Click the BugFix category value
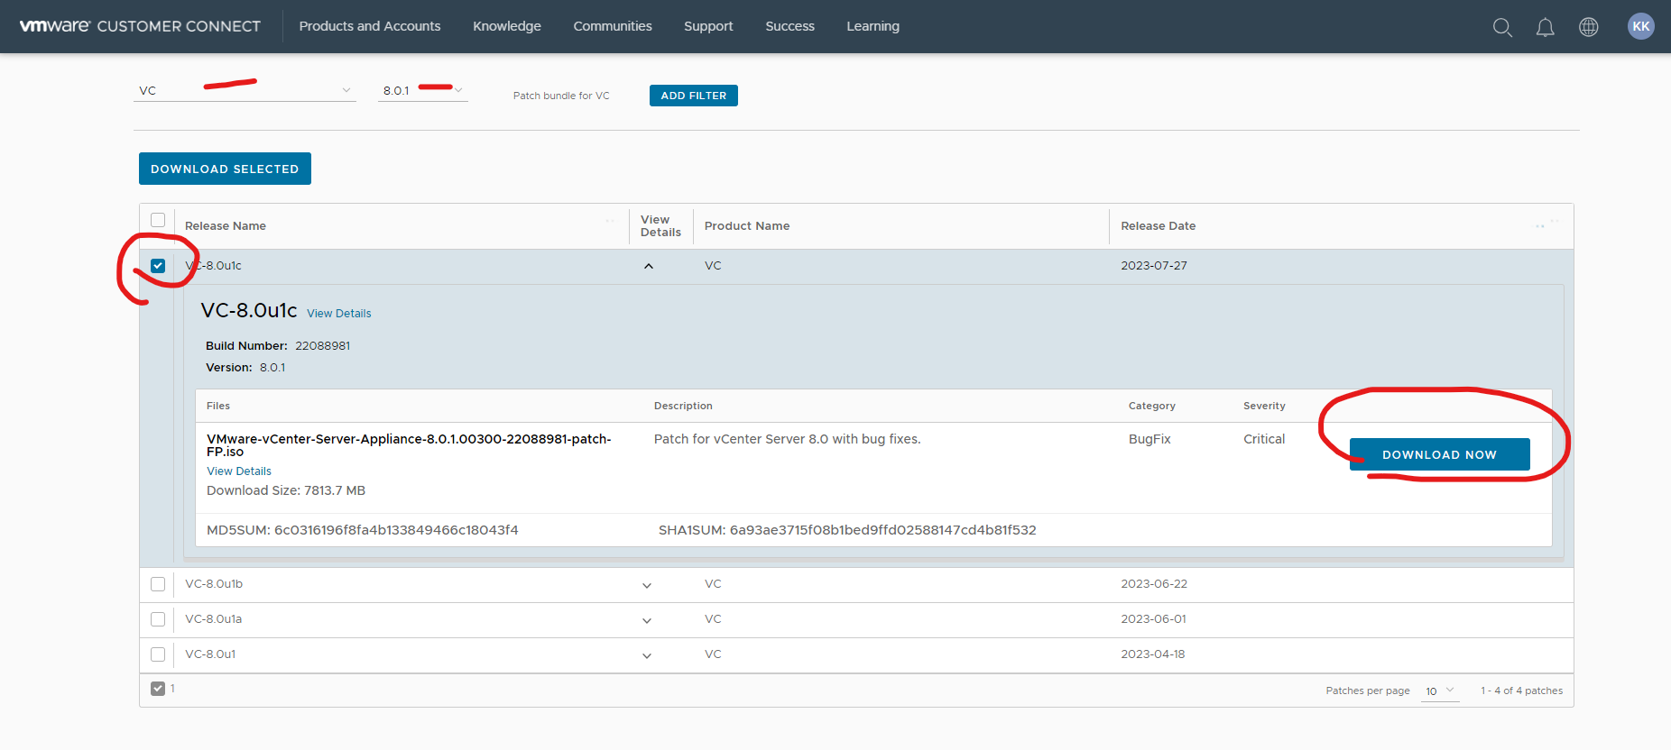This screenshot has width=1671, height=750. point(1149,439)
